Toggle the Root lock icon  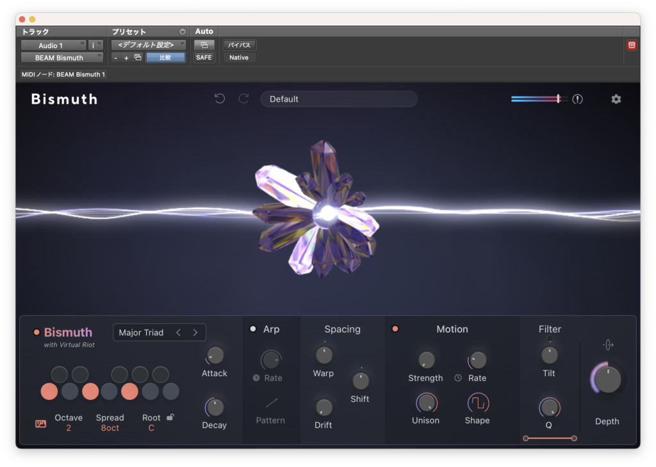[170, 417]
